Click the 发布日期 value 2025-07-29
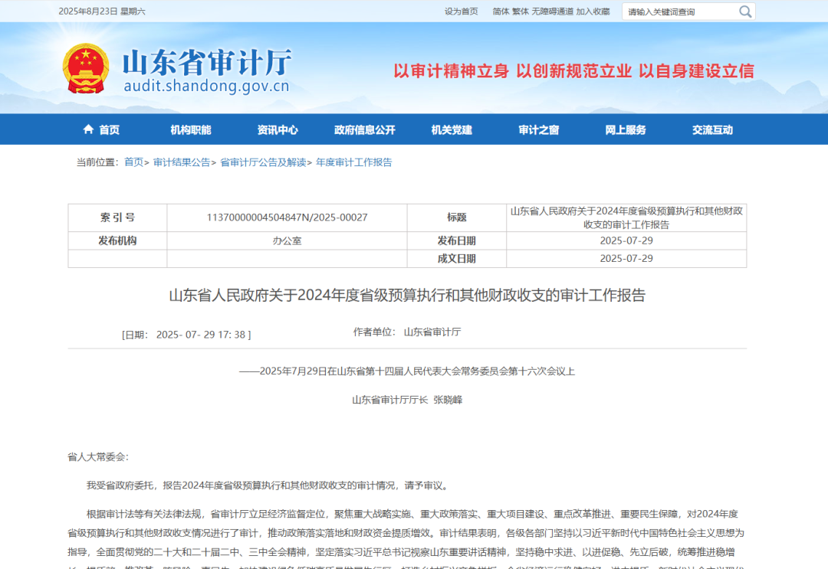The height and width of the screenshot is (569, 828). click(626, 240)
